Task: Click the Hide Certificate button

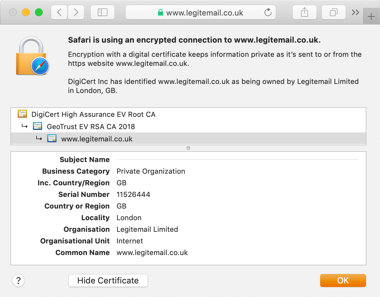Action: 108,281
